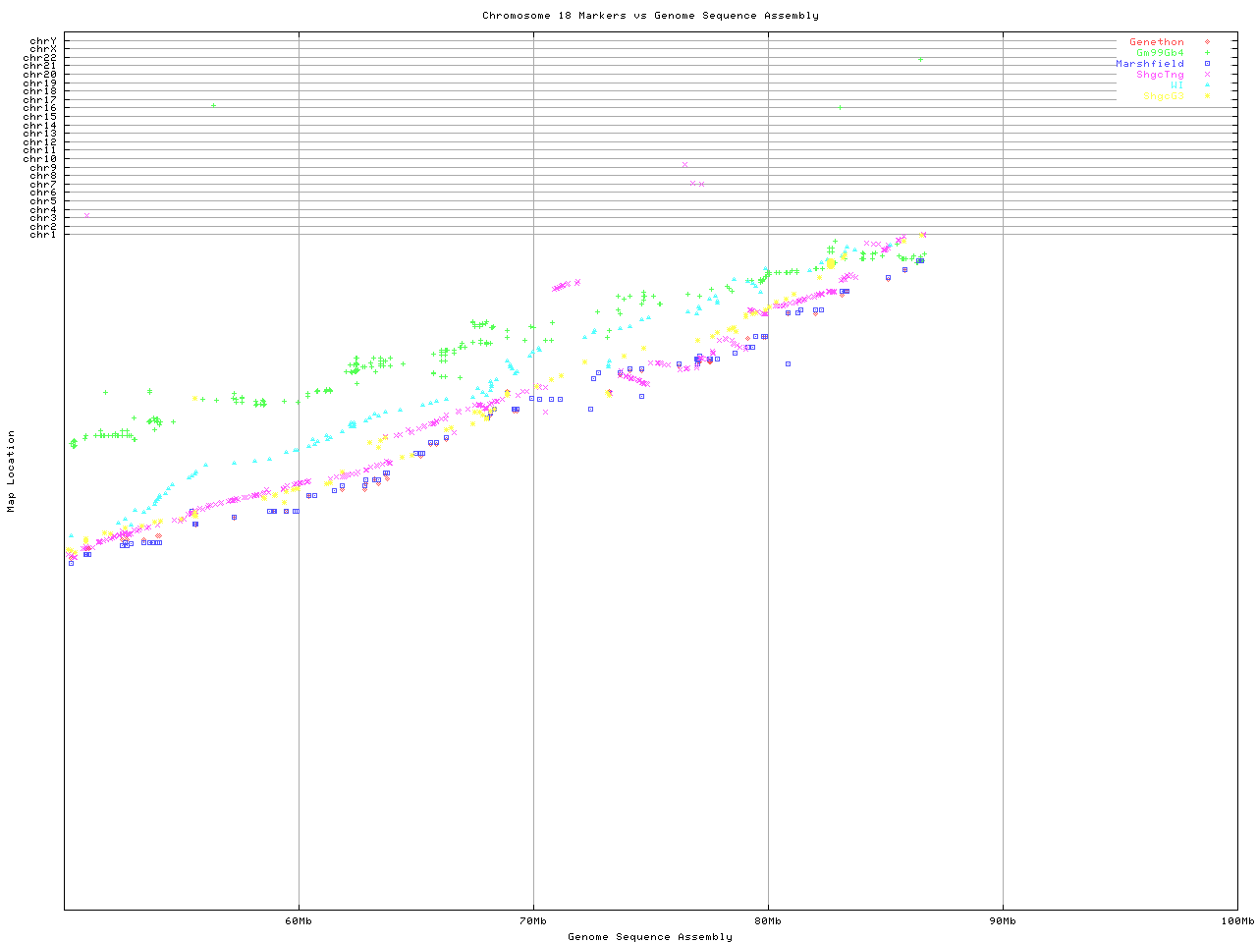Click the 100Mb x-axis tick label
The width and height of the screenshot is (1257, 943).
pyautogui.click(x=1236, y=921)
